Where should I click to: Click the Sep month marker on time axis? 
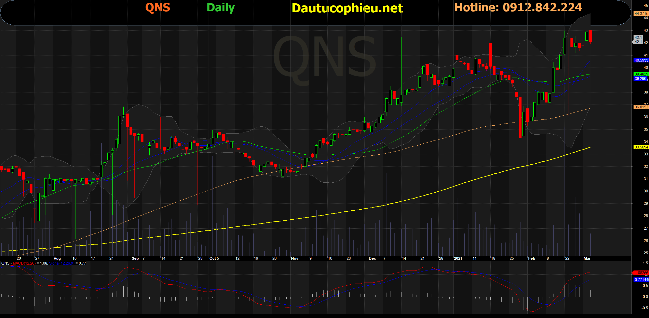[x=135, y=258]
